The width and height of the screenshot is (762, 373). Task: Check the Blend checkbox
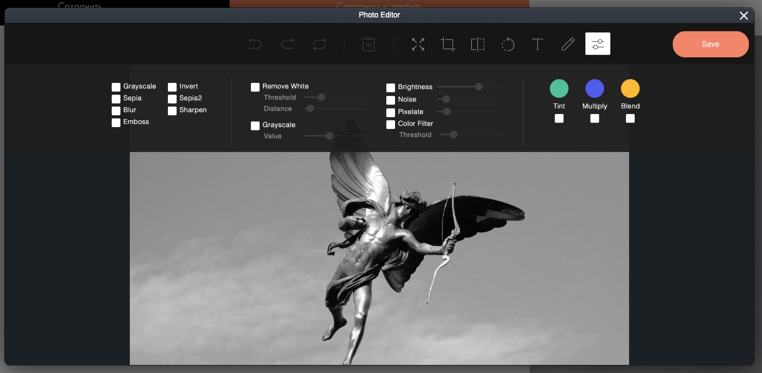pyautogui.click(x=630, y=118)
